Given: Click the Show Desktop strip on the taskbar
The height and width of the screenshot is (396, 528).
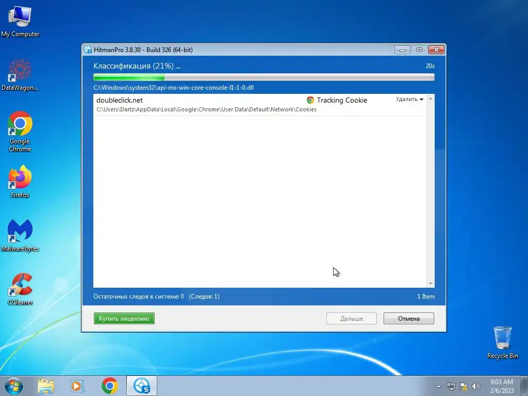Looking at the screenshot, I should click(524, 386).
